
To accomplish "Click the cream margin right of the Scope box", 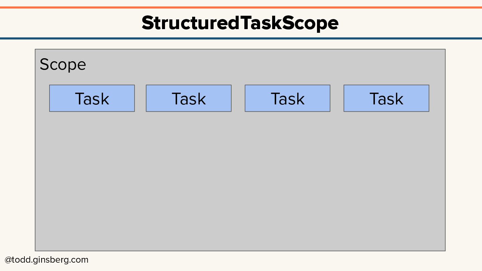I will [464, 151].
